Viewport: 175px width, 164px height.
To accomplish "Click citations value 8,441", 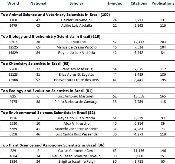I will pyautogui.click(x=139, y=80).
